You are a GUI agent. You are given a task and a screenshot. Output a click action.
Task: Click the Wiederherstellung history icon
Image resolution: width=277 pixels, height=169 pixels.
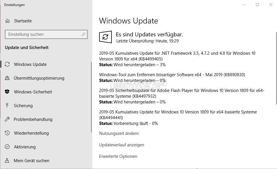tap(7, 133)
